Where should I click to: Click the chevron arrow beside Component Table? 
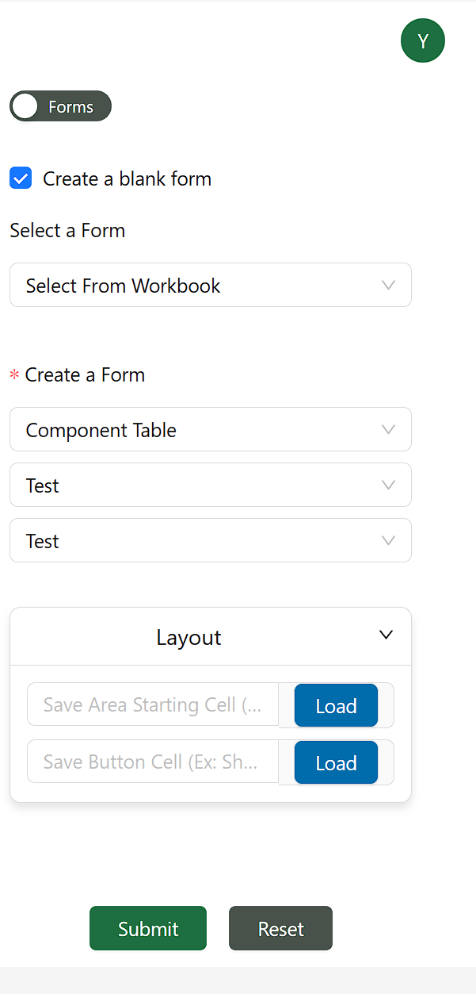(388, 429)
